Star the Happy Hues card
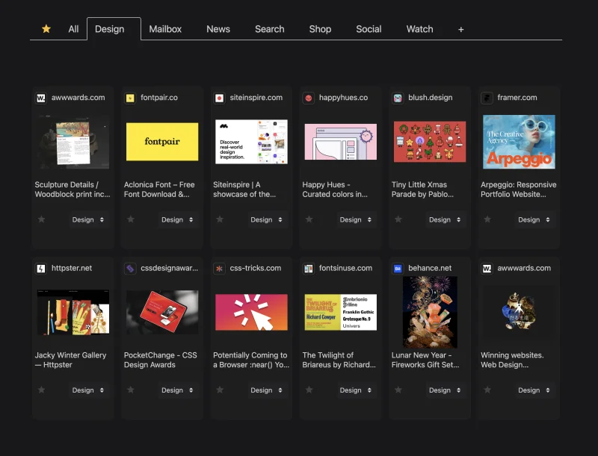 [x=309, y=219]
